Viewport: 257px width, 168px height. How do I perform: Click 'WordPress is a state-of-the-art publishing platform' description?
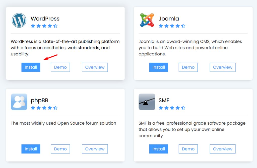[65, 48]
